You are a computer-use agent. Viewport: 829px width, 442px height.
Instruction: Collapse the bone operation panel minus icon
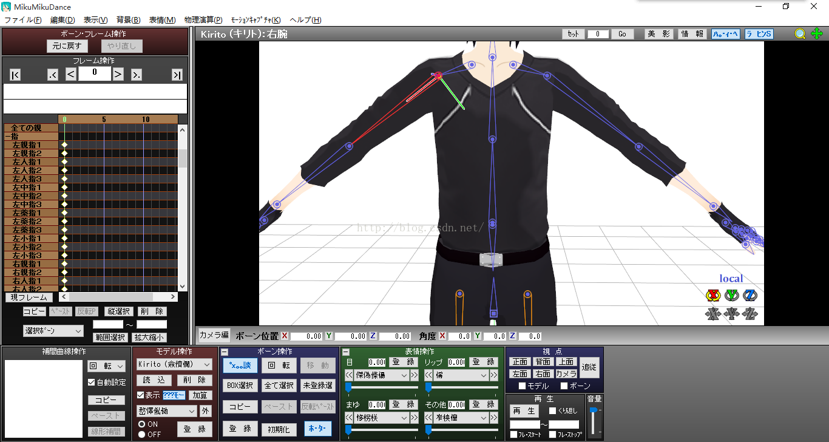tap(225, 352)
